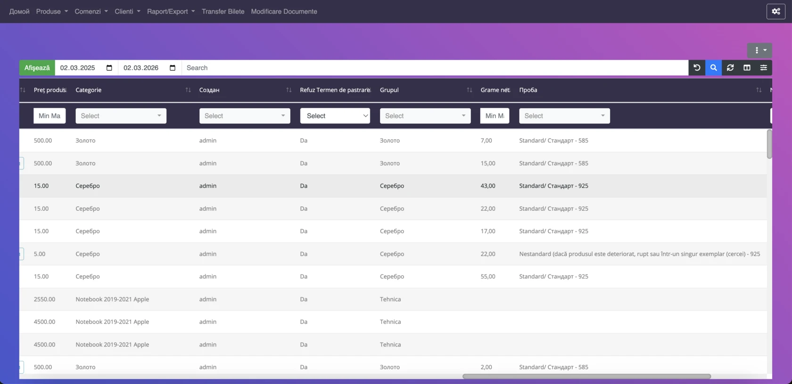Toggle the columns layout icon
The width and height of the screenshot is (792, 384).
(747, 68)
